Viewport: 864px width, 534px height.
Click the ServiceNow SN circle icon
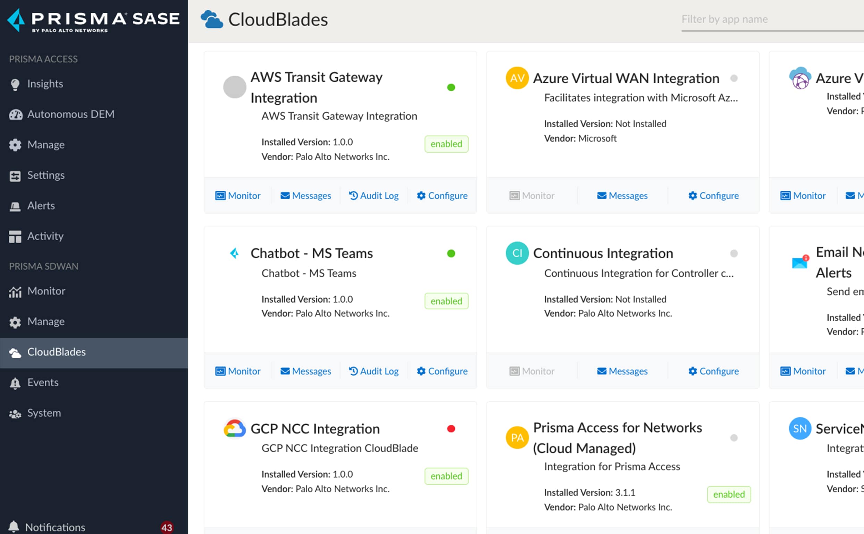click(x=800, y=428)
